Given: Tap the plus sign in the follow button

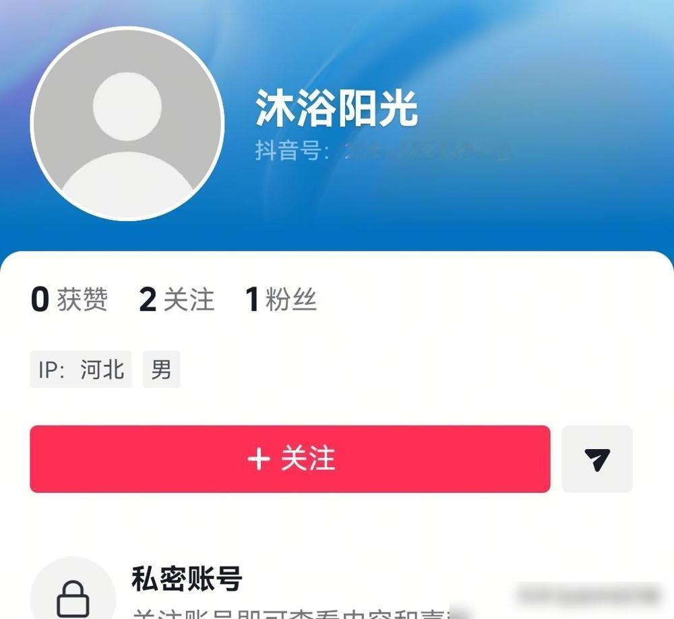Looking at the screenshot, I should pyautogui.click(x=259, y=459).
